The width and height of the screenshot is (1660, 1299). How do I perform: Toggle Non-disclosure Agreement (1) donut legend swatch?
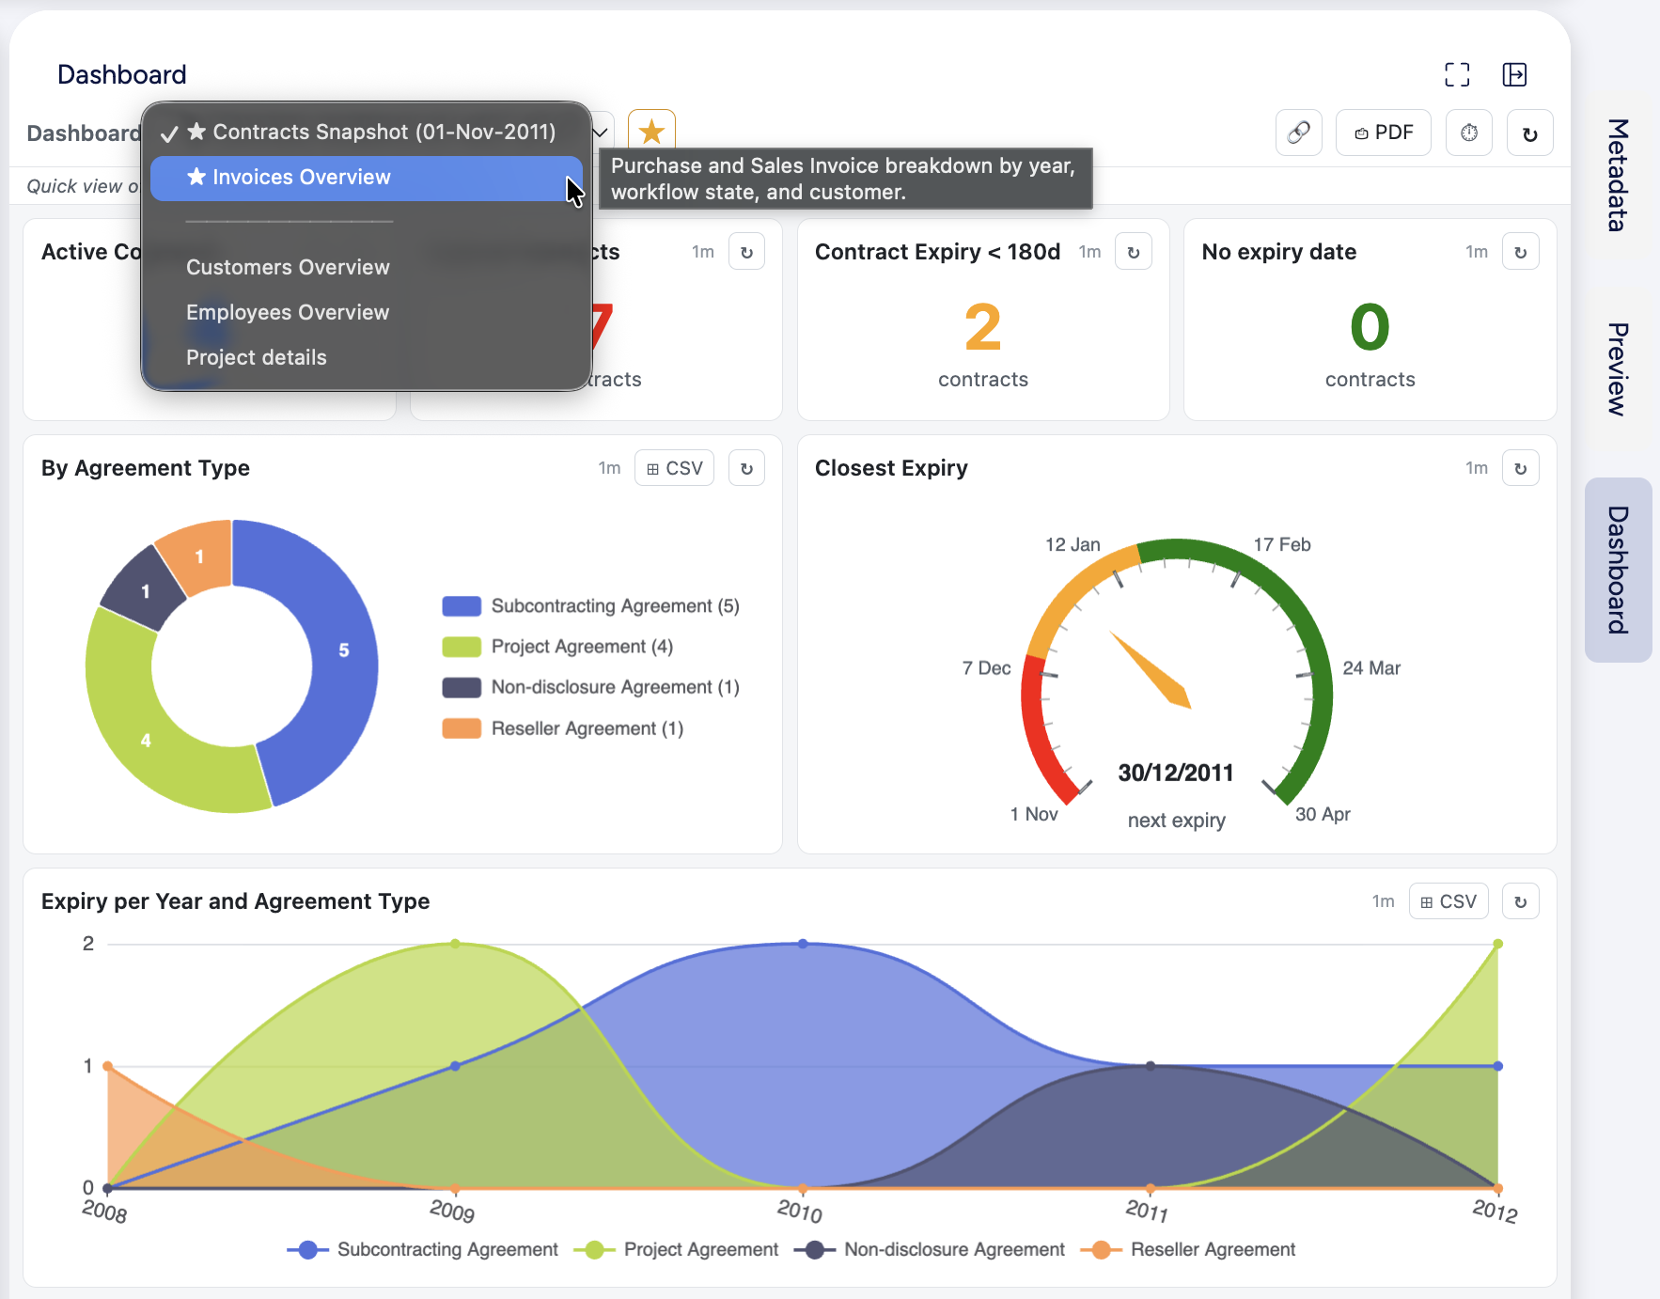(462, 687)
